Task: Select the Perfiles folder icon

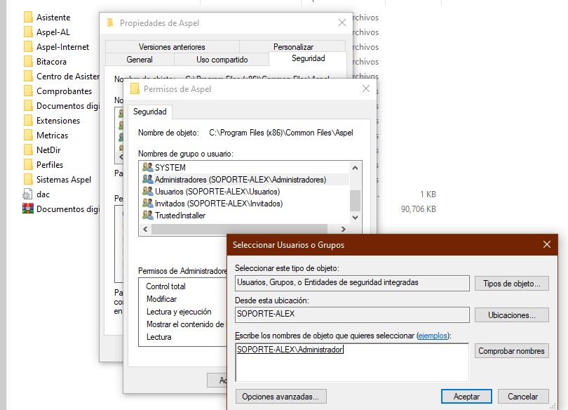Action: [28, 164]
